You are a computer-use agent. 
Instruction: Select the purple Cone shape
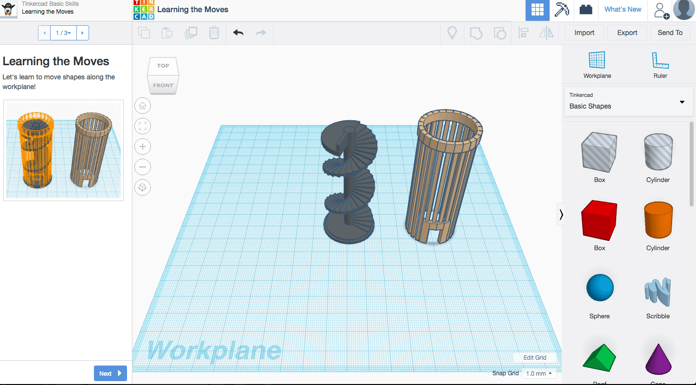(658, 360)
